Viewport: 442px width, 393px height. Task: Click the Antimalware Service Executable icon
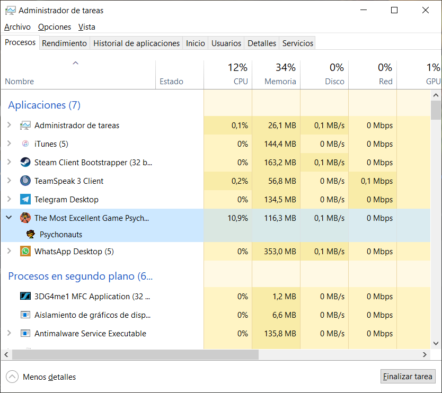(25, 333)
